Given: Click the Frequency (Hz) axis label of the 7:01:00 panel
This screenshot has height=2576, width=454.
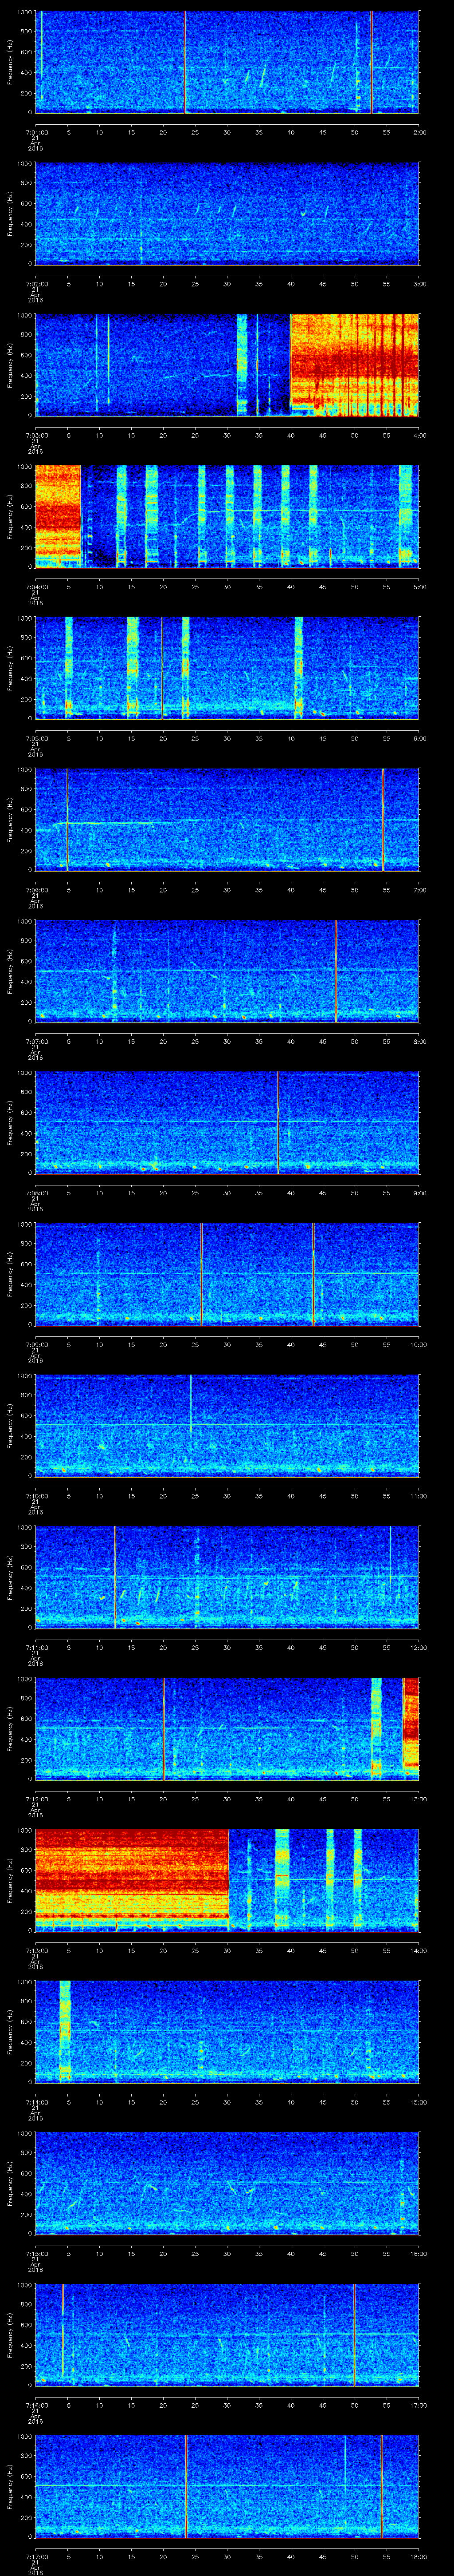Looking at the screenshot, I should pos(11,62).
